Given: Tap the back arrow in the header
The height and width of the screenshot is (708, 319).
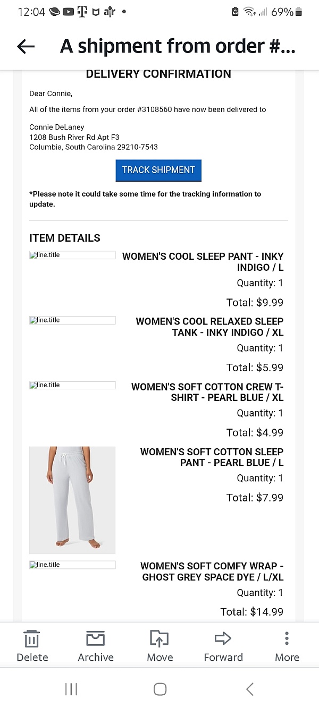Looking at the screenshot, I should pos(26,47).
